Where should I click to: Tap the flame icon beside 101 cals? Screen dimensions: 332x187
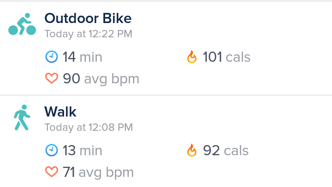click(192, 57)
